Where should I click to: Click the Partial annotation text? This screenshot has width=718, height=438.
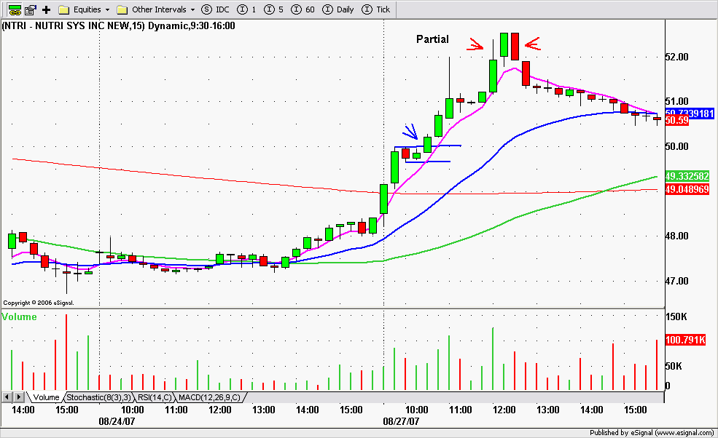[432, 39]
